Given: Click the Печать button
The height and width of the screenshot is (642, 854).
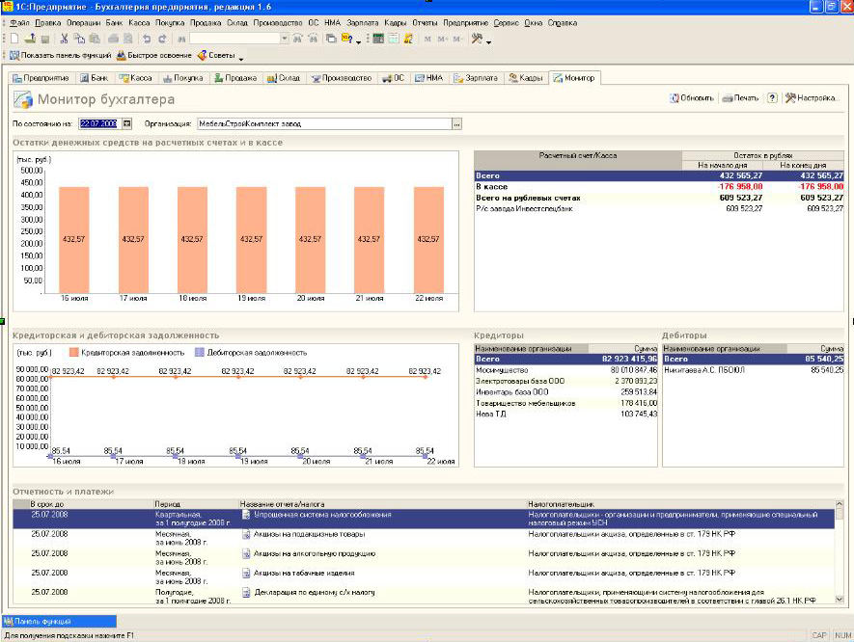Looking at the screenshot, I should [x=740, y=98].
